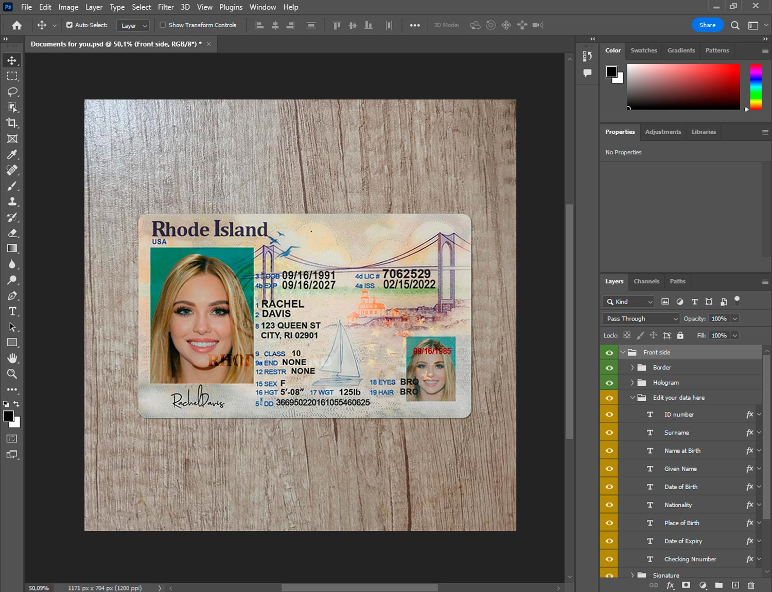
Task: Select the Horizontal Type tool
Action: pyautogui.click(x=12, y=311)
